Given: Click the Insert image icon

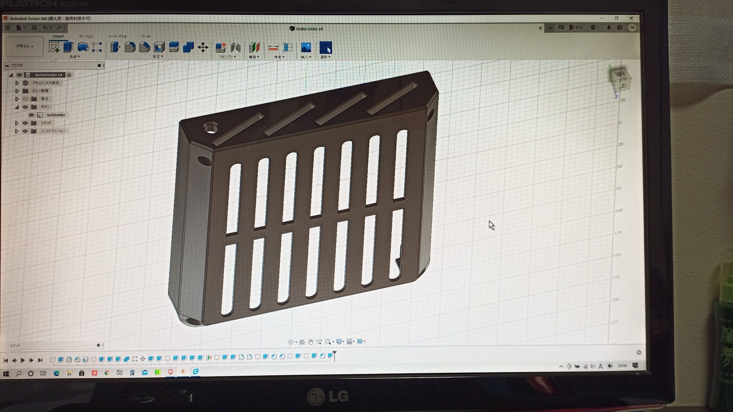Looking at the screenshot, I should 306,47.
